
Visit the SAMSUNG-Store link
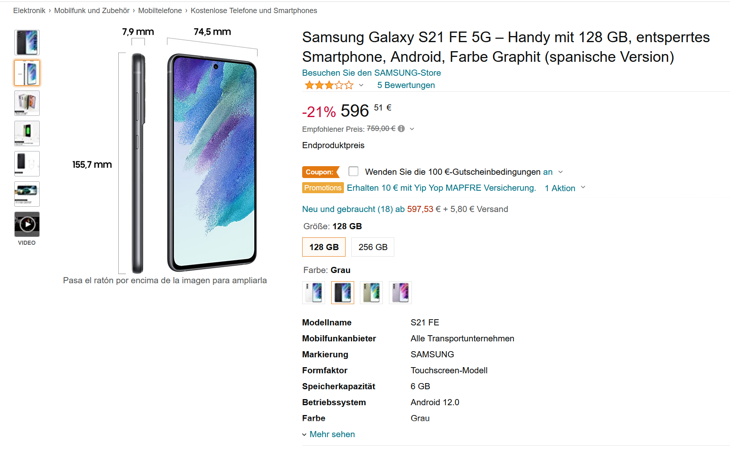[371, 73]
